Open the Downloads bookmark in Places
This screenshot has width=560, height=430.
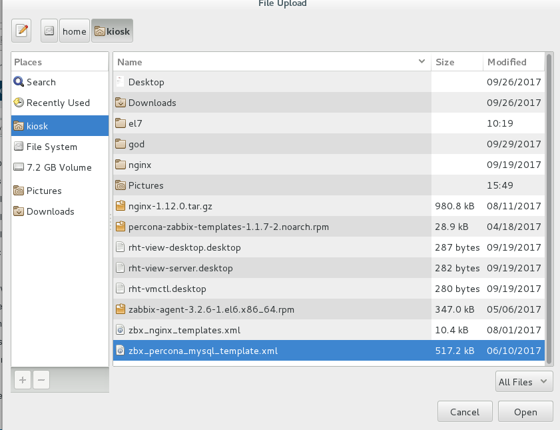(60, 211)
